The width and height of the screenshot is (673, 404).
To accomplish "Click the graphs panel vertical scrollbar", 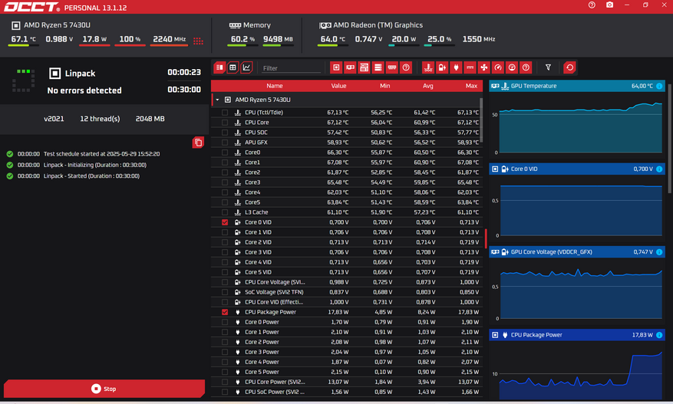I will coord(670,137).
